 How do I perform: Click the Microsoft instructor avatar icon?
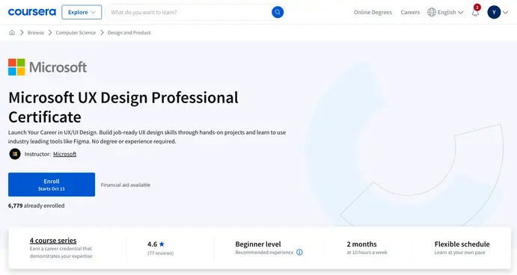(x=15, y=154)
